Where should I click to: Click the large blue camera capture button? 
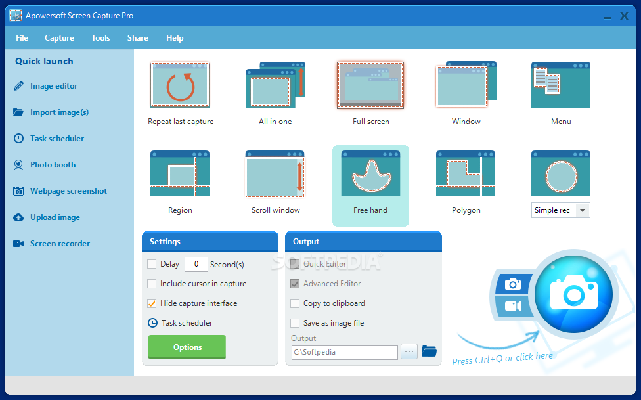573,294
